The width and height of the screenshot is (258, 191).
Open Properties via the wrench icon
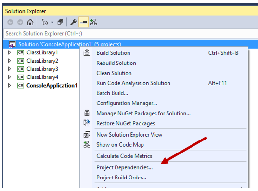click(x=73, y=22)
